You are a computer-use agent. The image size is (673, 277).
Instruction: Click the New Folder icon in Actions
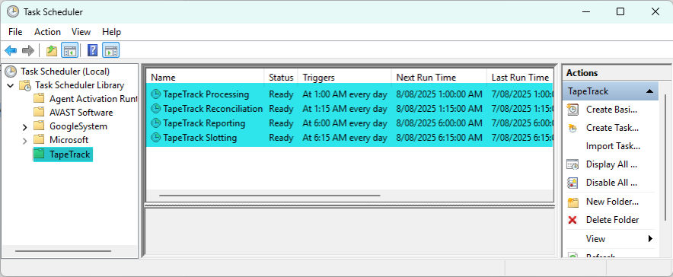[573, 202]
